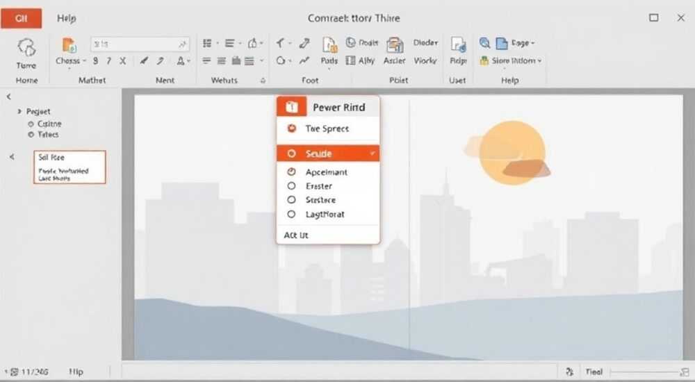Expand the Seude item chevron

pyautogui.click(x=373, y=153)
